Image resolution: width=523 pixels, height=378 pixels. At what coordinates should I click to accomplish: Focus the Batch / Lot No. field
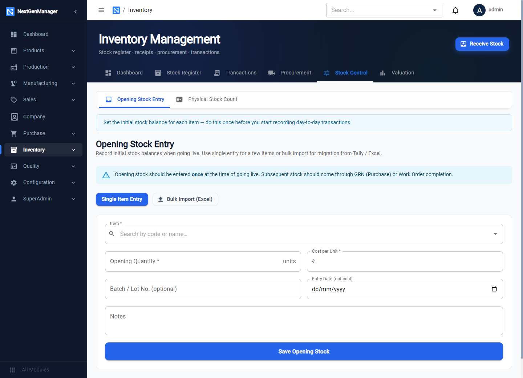click(x=203, y=289)
